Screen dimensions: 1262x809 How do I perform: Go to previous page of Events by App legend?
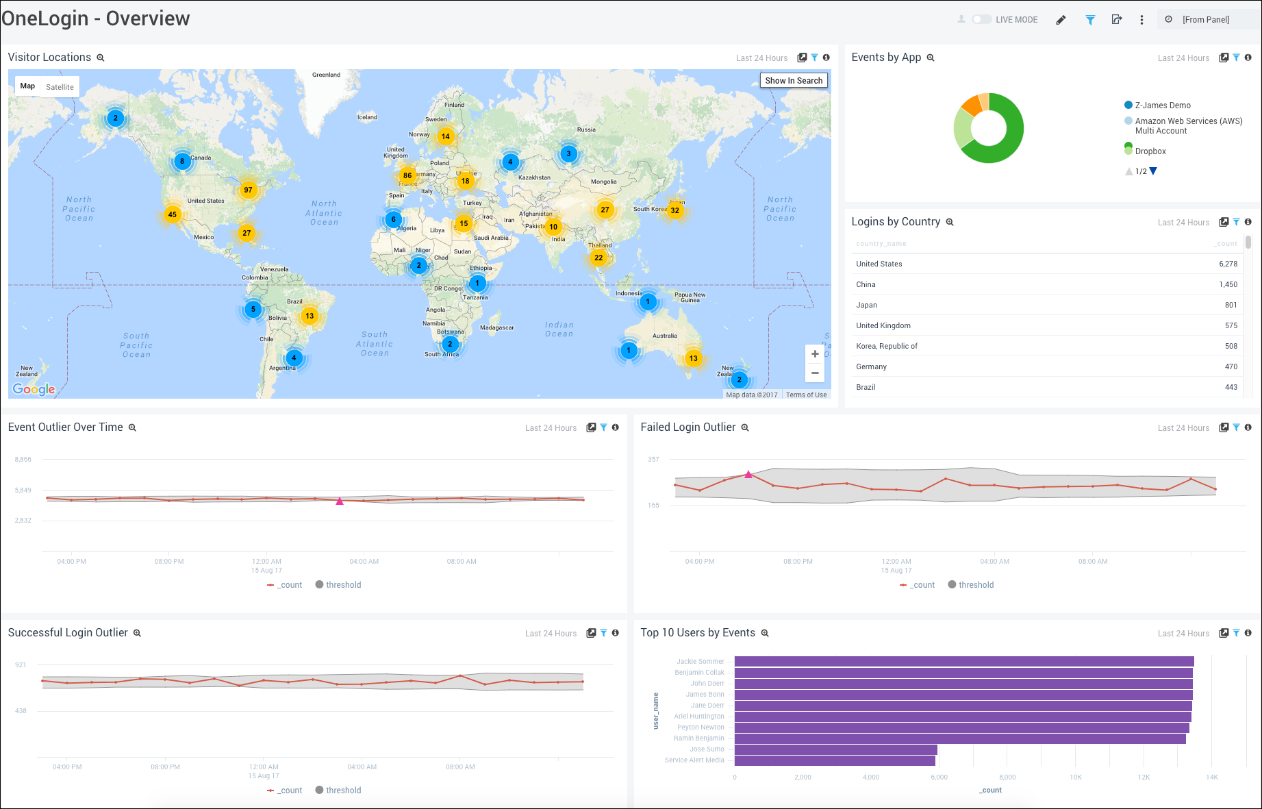[x=1128, y=171]
